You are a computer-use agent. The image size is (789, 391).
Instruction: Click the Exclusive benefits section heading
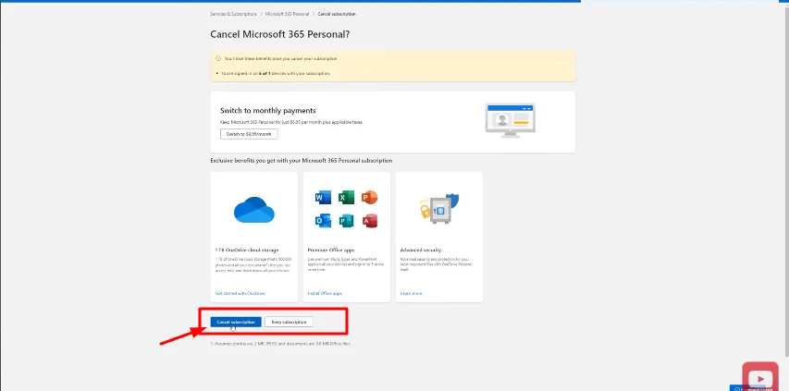(x=302, y=161)
